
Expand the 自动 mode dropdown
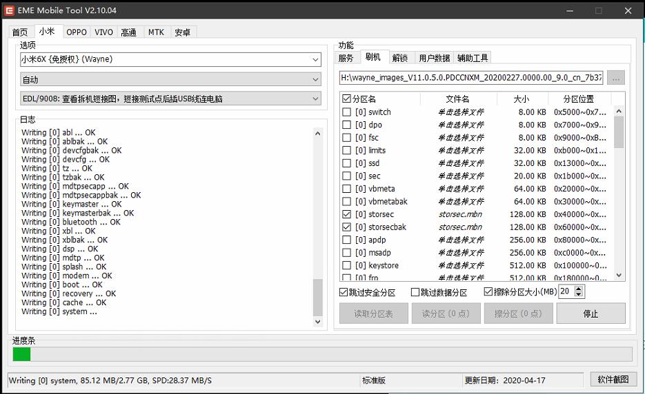pyautogui.click(x=315, y=79)
